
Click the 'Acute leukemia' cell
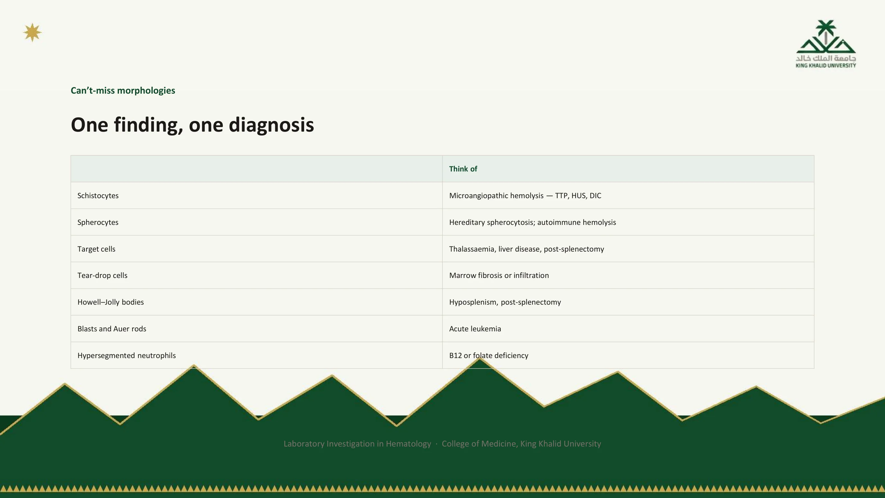click(628, 328)
